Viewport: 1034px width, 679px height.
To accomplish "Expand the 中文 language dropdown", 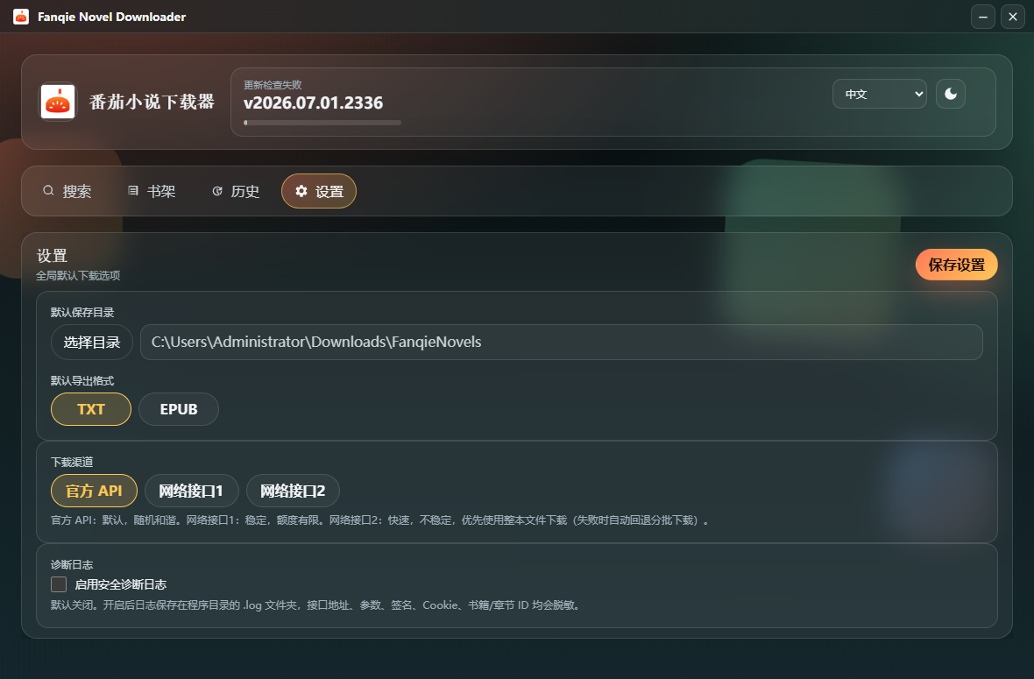I will coord(880,94).
